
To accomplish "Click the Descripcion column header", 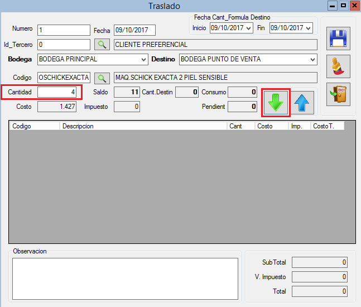I will (x=143, y=126).
